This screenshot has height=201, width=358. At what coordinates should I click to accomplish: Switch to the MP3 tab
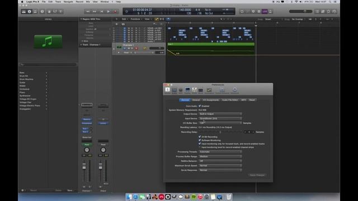coord(244,100)
